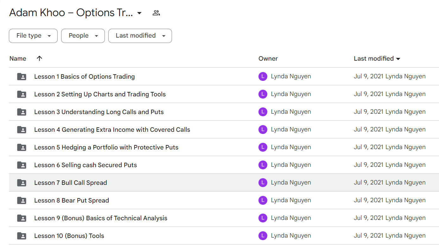Click the shared people icon beside title
The height and width of the screenshot is (249, 439).
(x=156, y=13)
